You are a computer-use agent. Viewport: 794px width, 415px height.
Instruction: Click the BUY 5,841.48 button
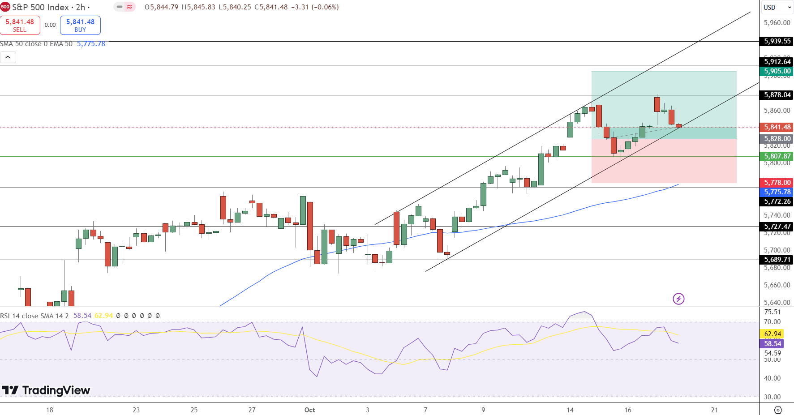80,25
